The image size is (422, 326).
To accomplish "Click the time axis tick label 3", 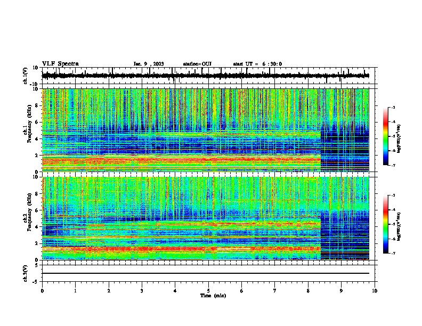I will pos(142,291).
